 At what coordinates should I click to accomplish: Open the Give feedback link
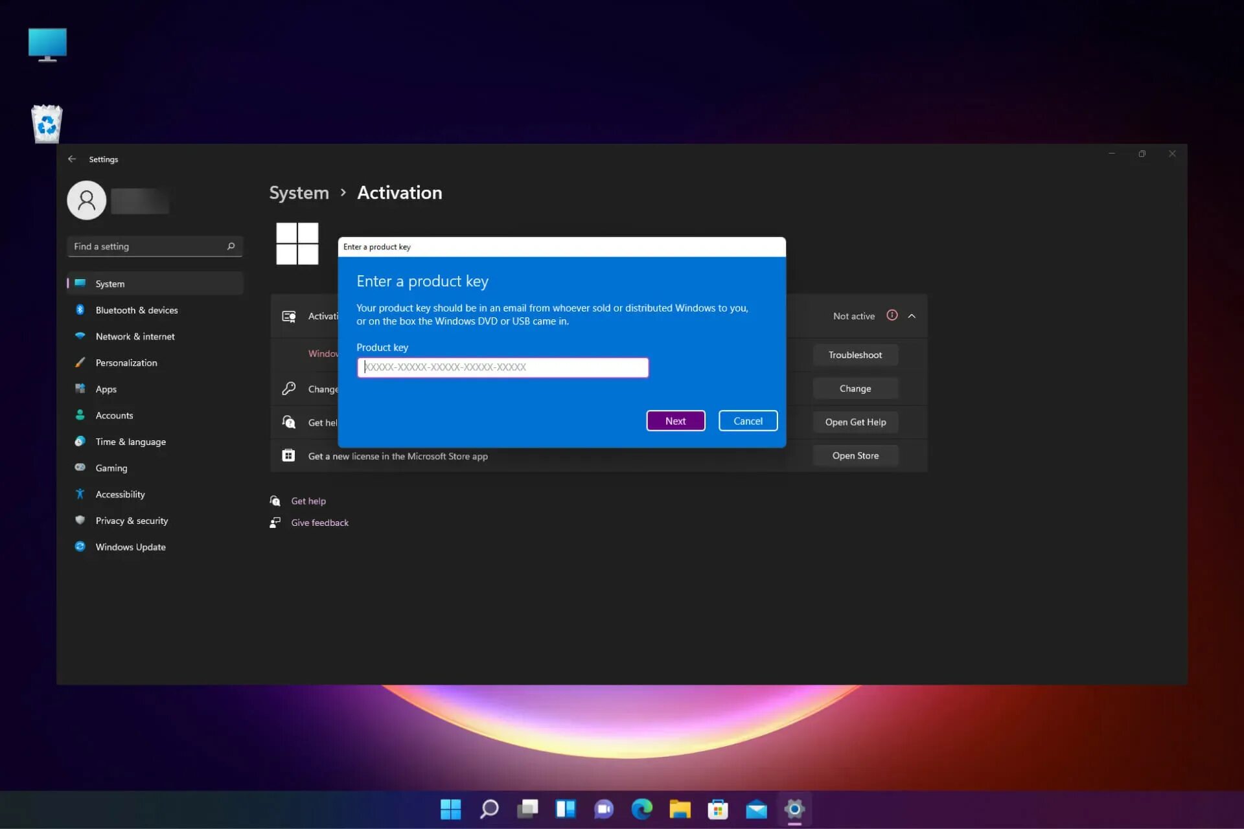point(319,523)
